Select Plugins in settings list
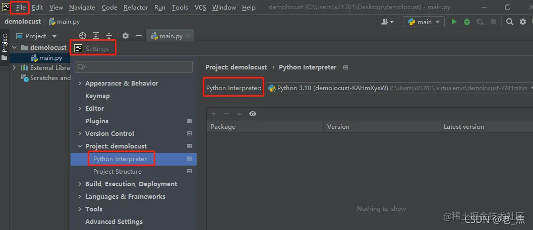The height and width of the screenshot is (230, 533). (x=96, y=121)
